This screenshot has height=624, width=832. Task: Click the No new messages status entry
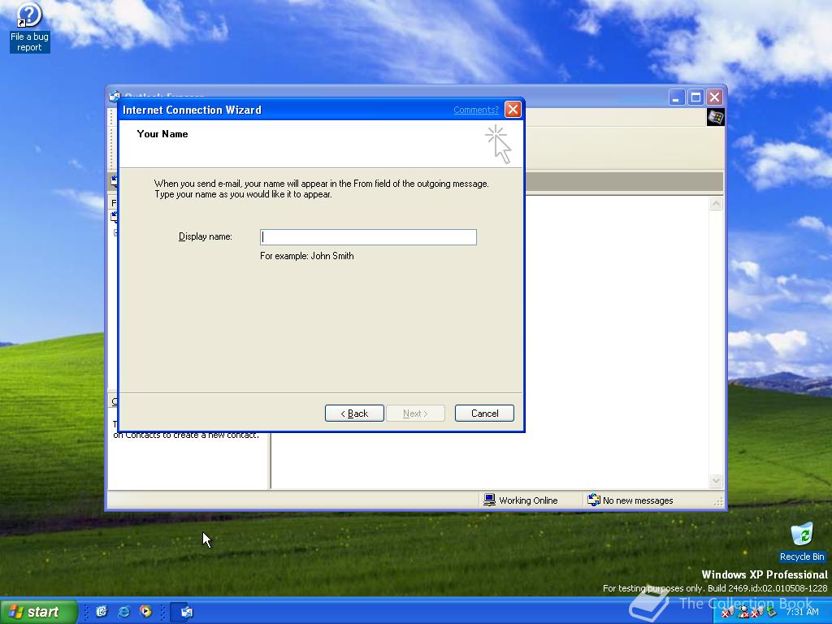tap(630, 500)
